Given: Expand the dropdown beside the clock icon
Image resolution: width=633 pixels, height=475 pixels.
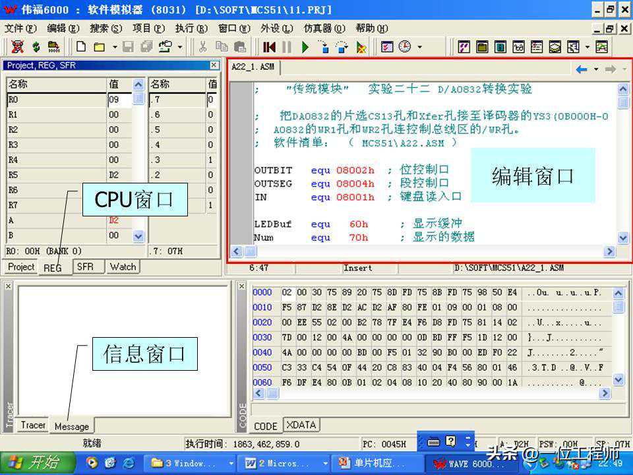Looking at the screenshot, I should [419, 47].
